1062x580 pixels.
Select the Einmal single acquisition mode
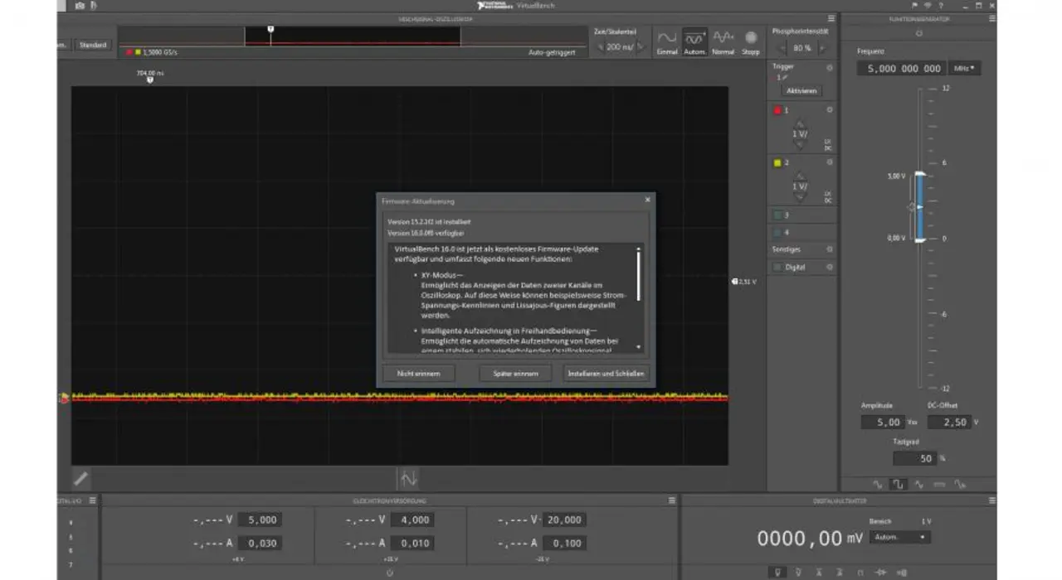point(667,41)
